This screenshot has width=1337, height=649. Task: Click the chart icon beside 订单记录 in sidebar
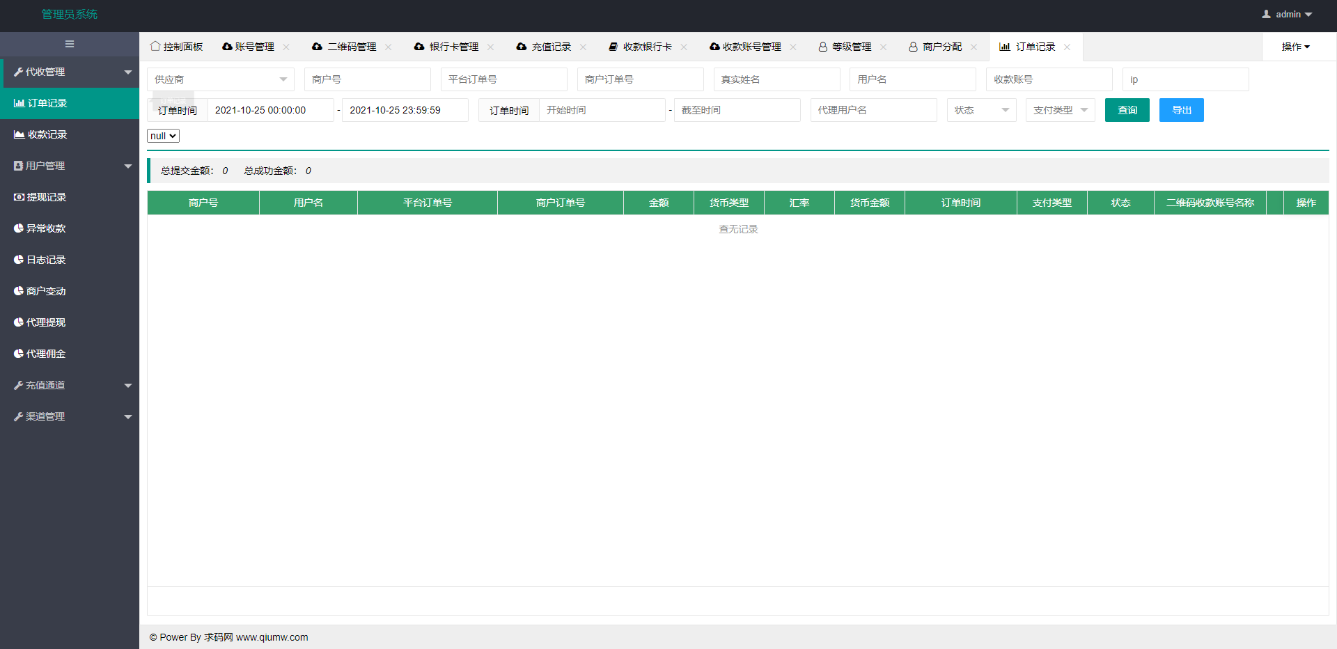pos(19,103)
